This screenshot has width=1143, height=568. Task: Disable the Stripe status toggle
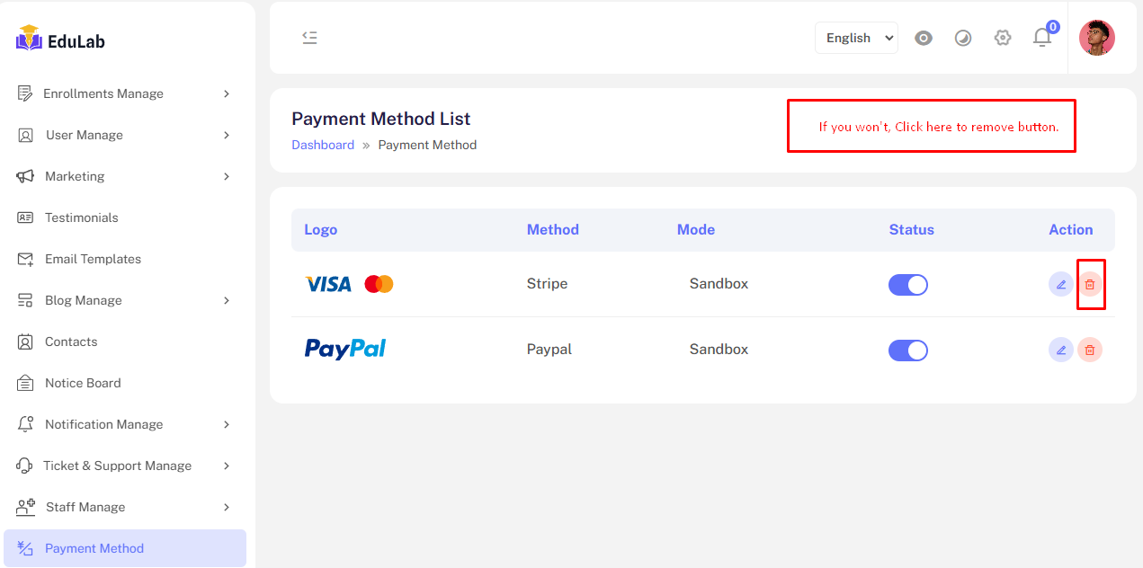point(908,285)
